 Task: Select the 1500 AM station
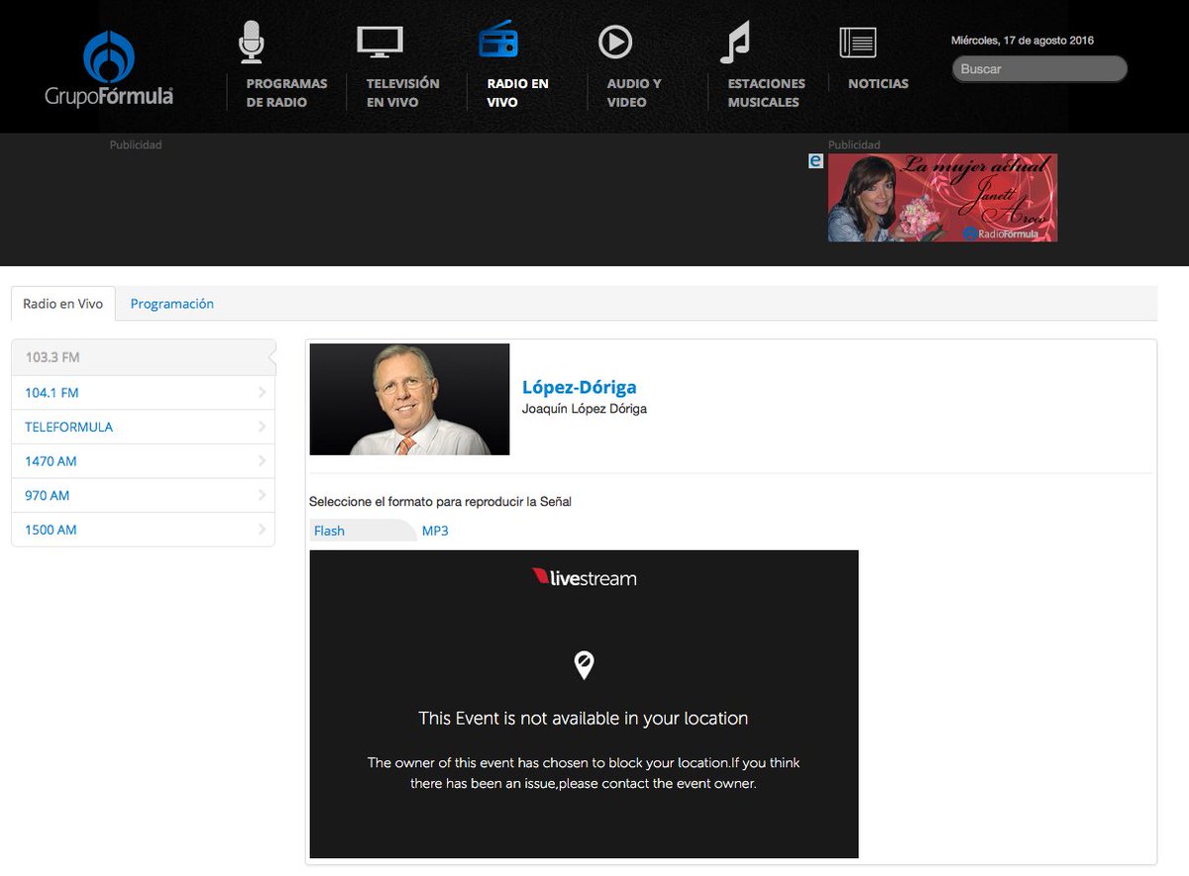pyautogui.click(x=143, y=530)
